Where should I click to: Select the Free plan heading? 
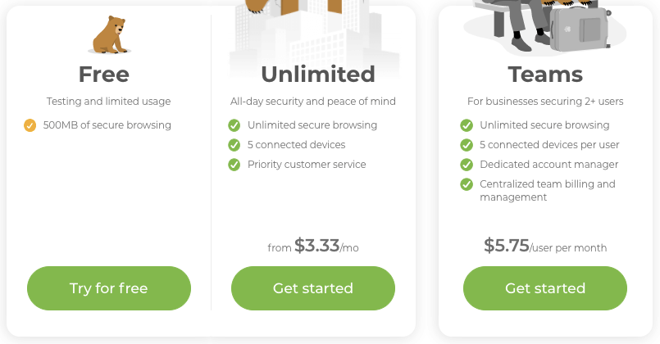pyautogui.click(x=104, y=75)
